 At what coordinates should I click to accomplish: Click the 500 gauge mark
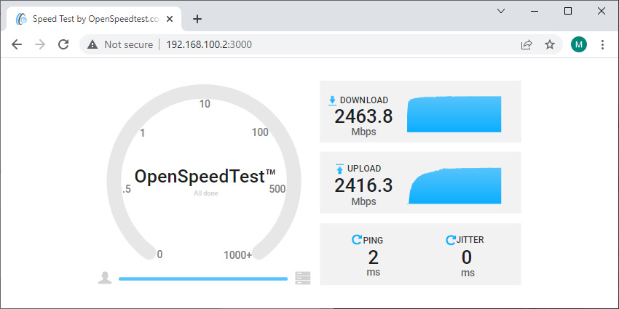tap(277, 189)
